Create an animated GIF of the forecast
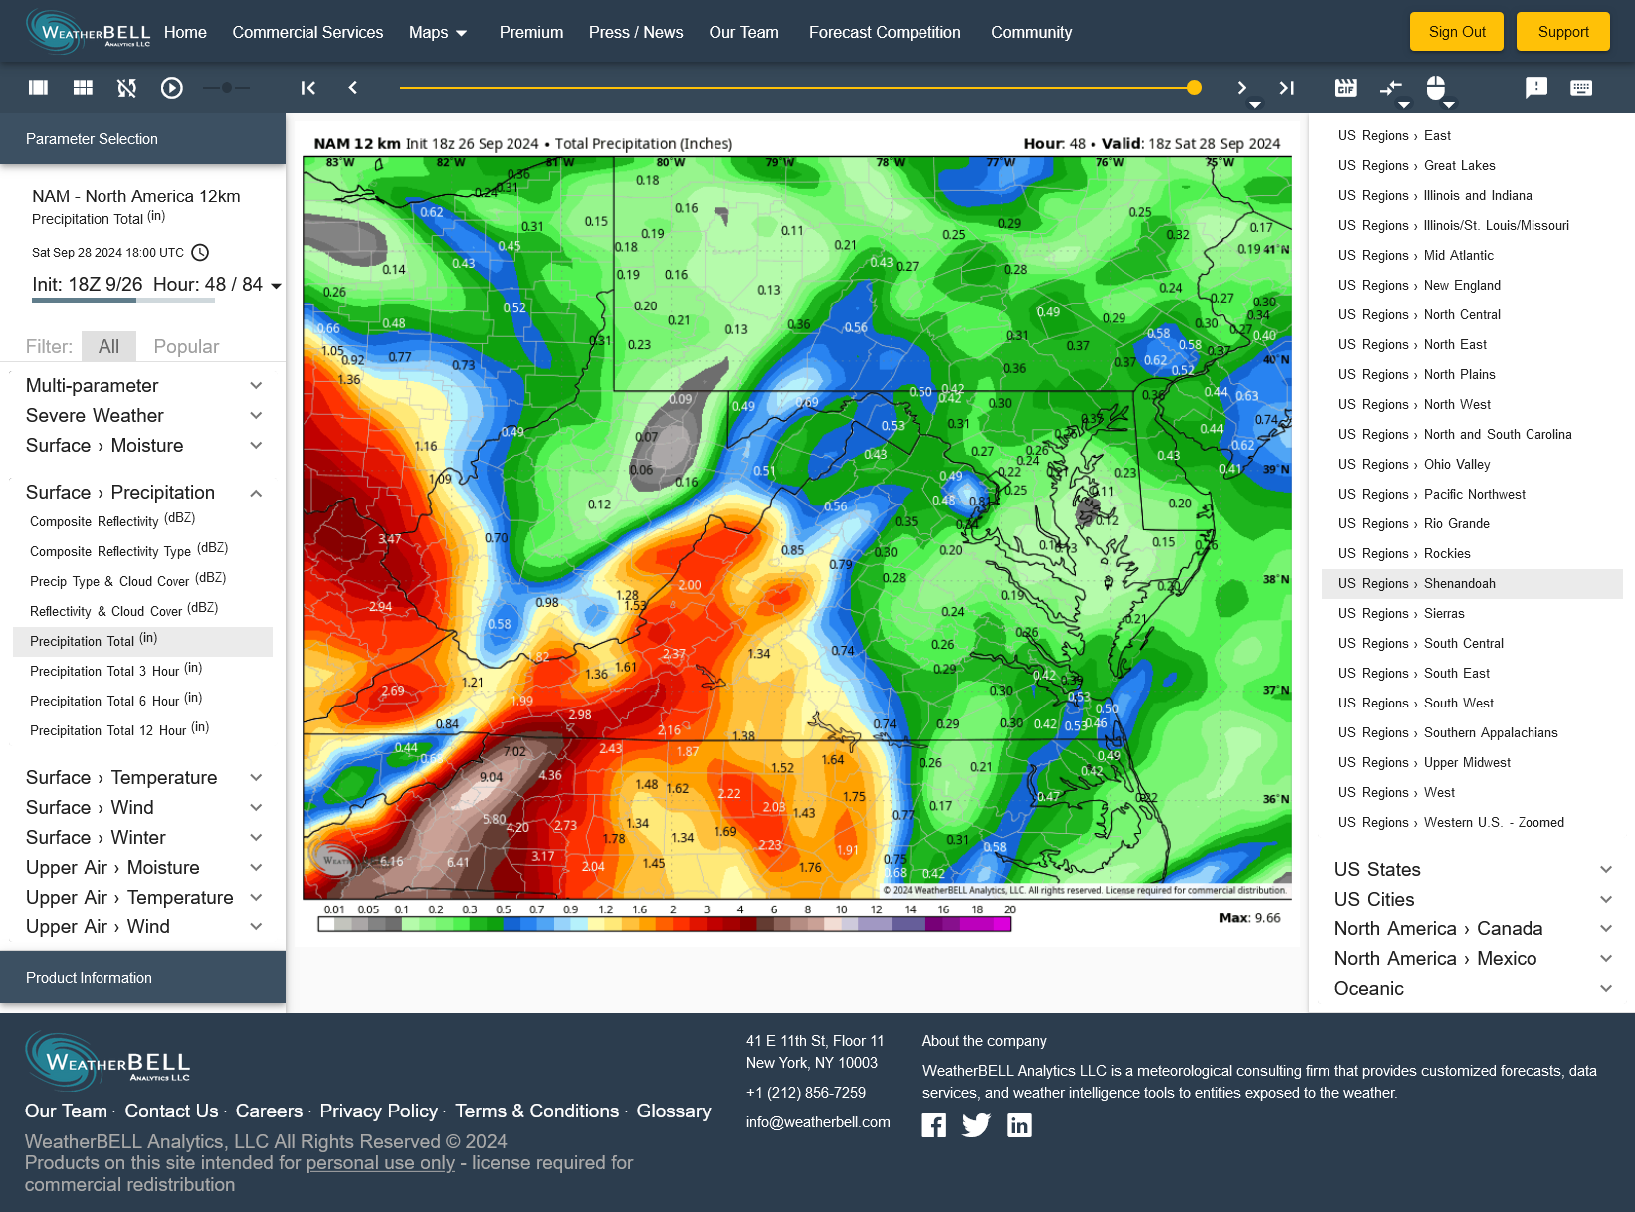Image resolution: width=1635 pixels, height=1212 pixels. click(x=1345, y=88)
